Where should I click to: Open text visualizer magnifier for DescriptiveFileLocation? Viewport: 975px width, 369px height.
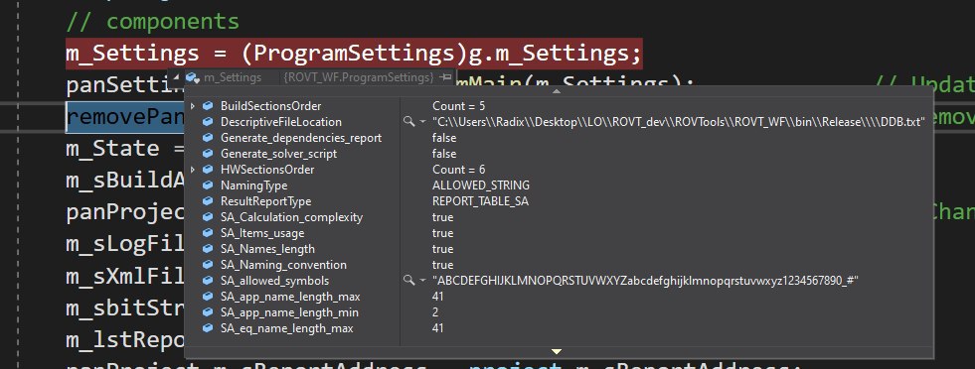coord(408,122)
